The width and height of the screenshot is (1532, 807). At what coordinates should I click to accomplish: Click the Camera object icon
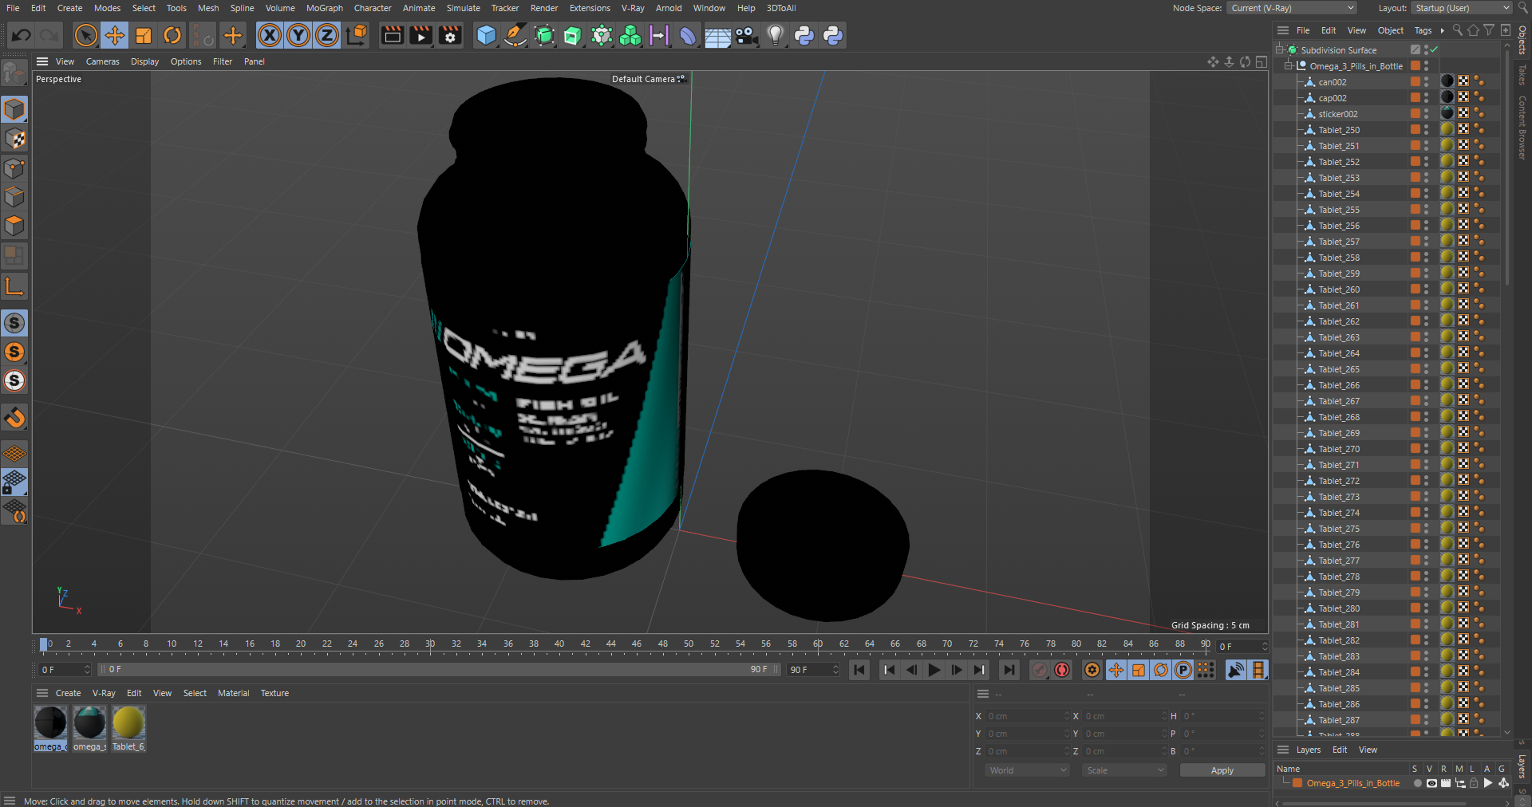click(x=746, y=35)
